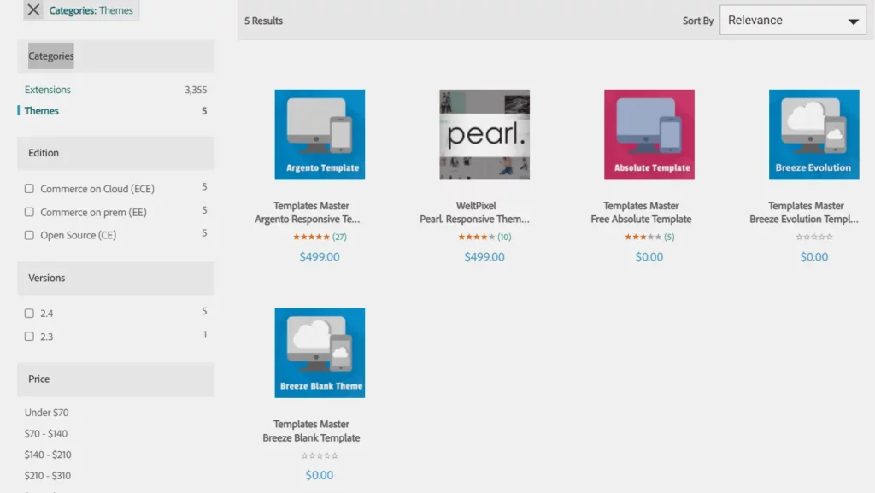Remove the Categories: Themes filter with X
The width and height of the screenshot is (875, 493).
[33, 9]
